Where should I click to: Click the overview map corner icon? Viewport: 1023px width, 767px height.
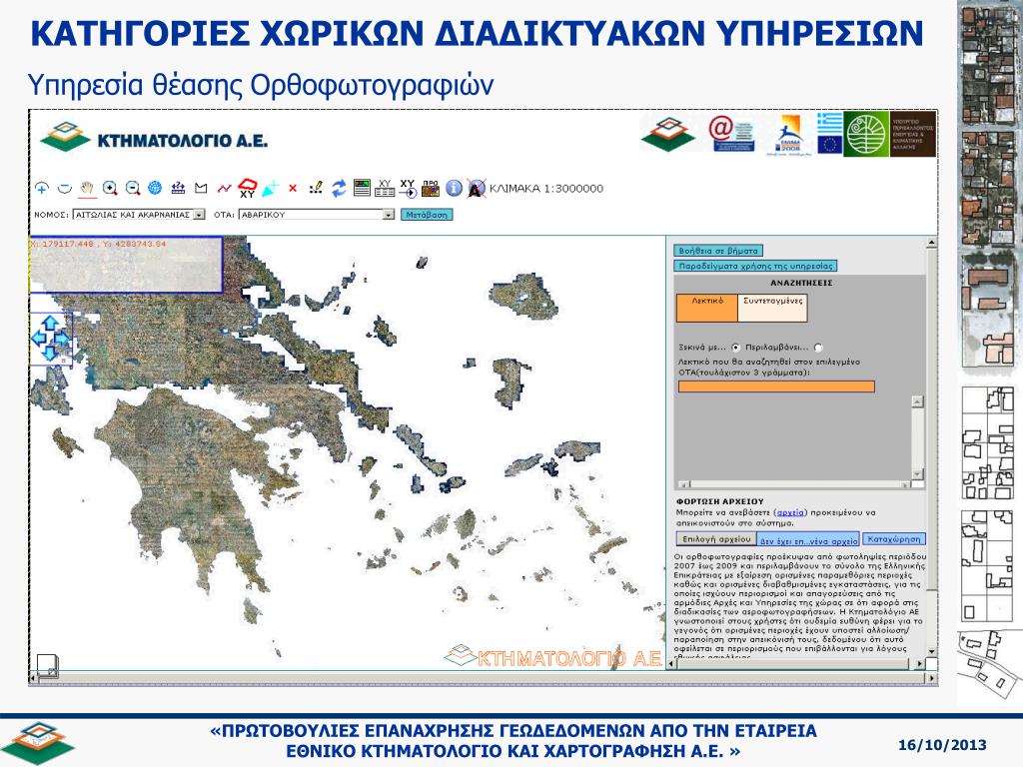[x=47, y=666]
